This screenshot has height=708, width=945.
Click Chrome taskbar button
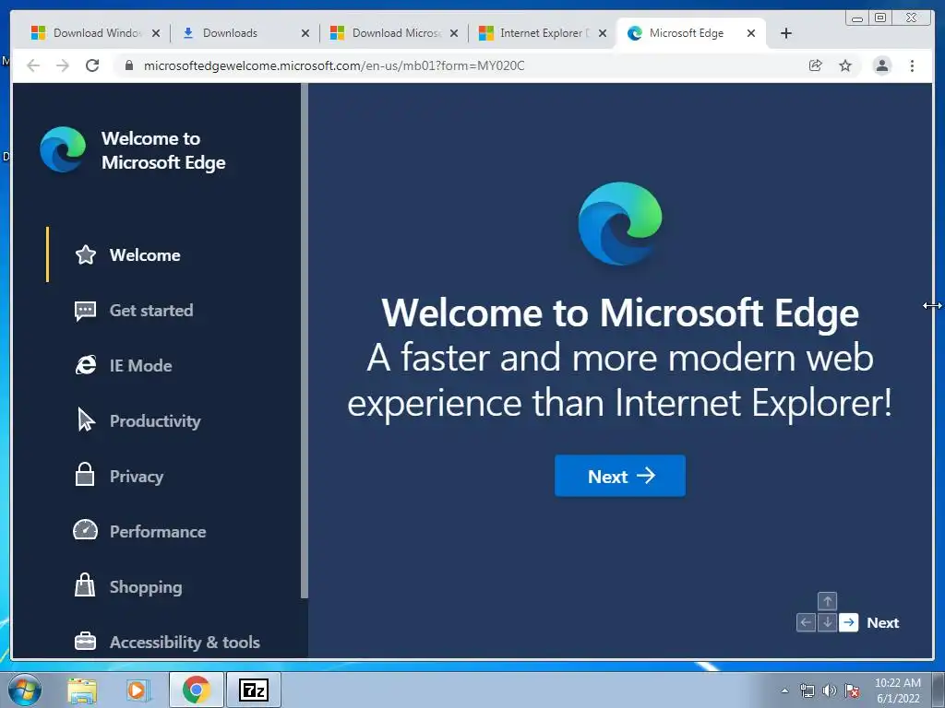point(196,690)
